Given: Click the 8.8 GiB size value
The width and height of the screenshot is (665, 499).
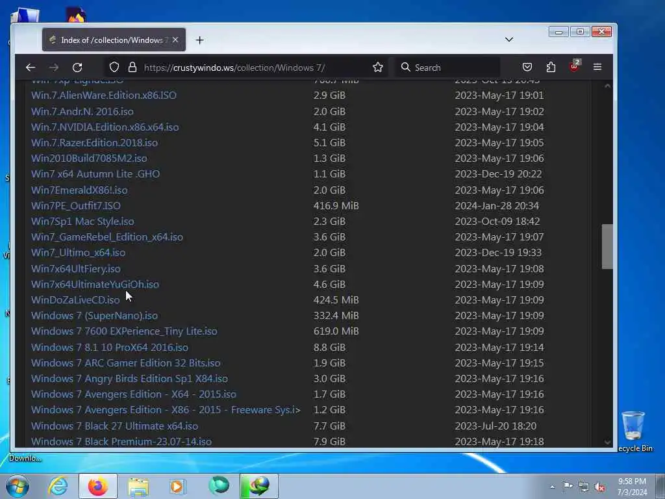Looking at the screenshot, I should pyautogui.click(x=329, y=347).
